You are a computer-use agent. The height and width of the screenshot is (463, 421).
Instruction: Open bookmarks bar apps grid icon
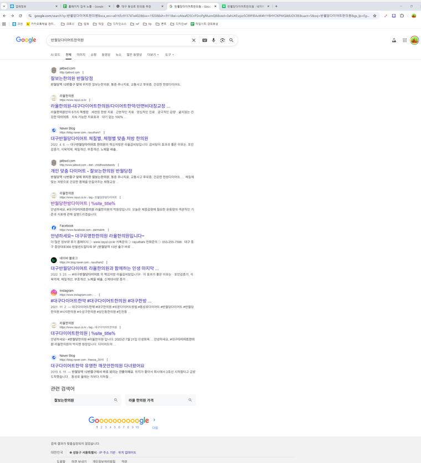[x=4, y=24]
